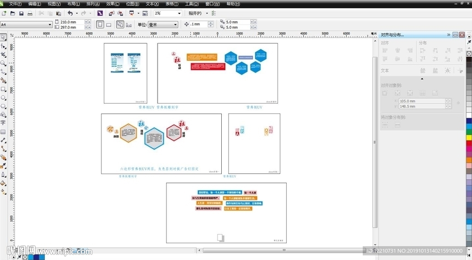Click the Print icon in toolbar
472x260 pixels.
(30, 13)
